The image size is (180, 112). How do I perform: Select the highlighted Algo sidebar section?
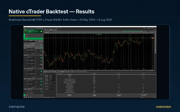(x=33, y=39)
